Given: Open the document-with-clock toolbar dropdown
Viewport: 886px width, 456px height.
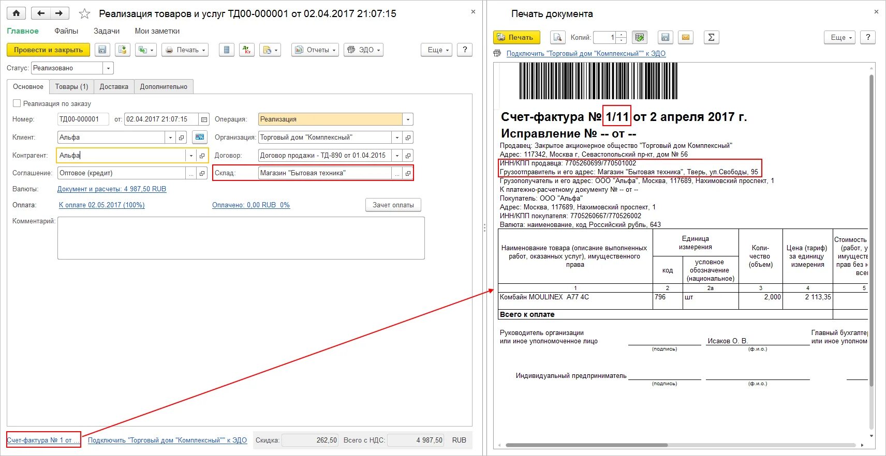Looking at the screenshot, I should click(270, 50).
